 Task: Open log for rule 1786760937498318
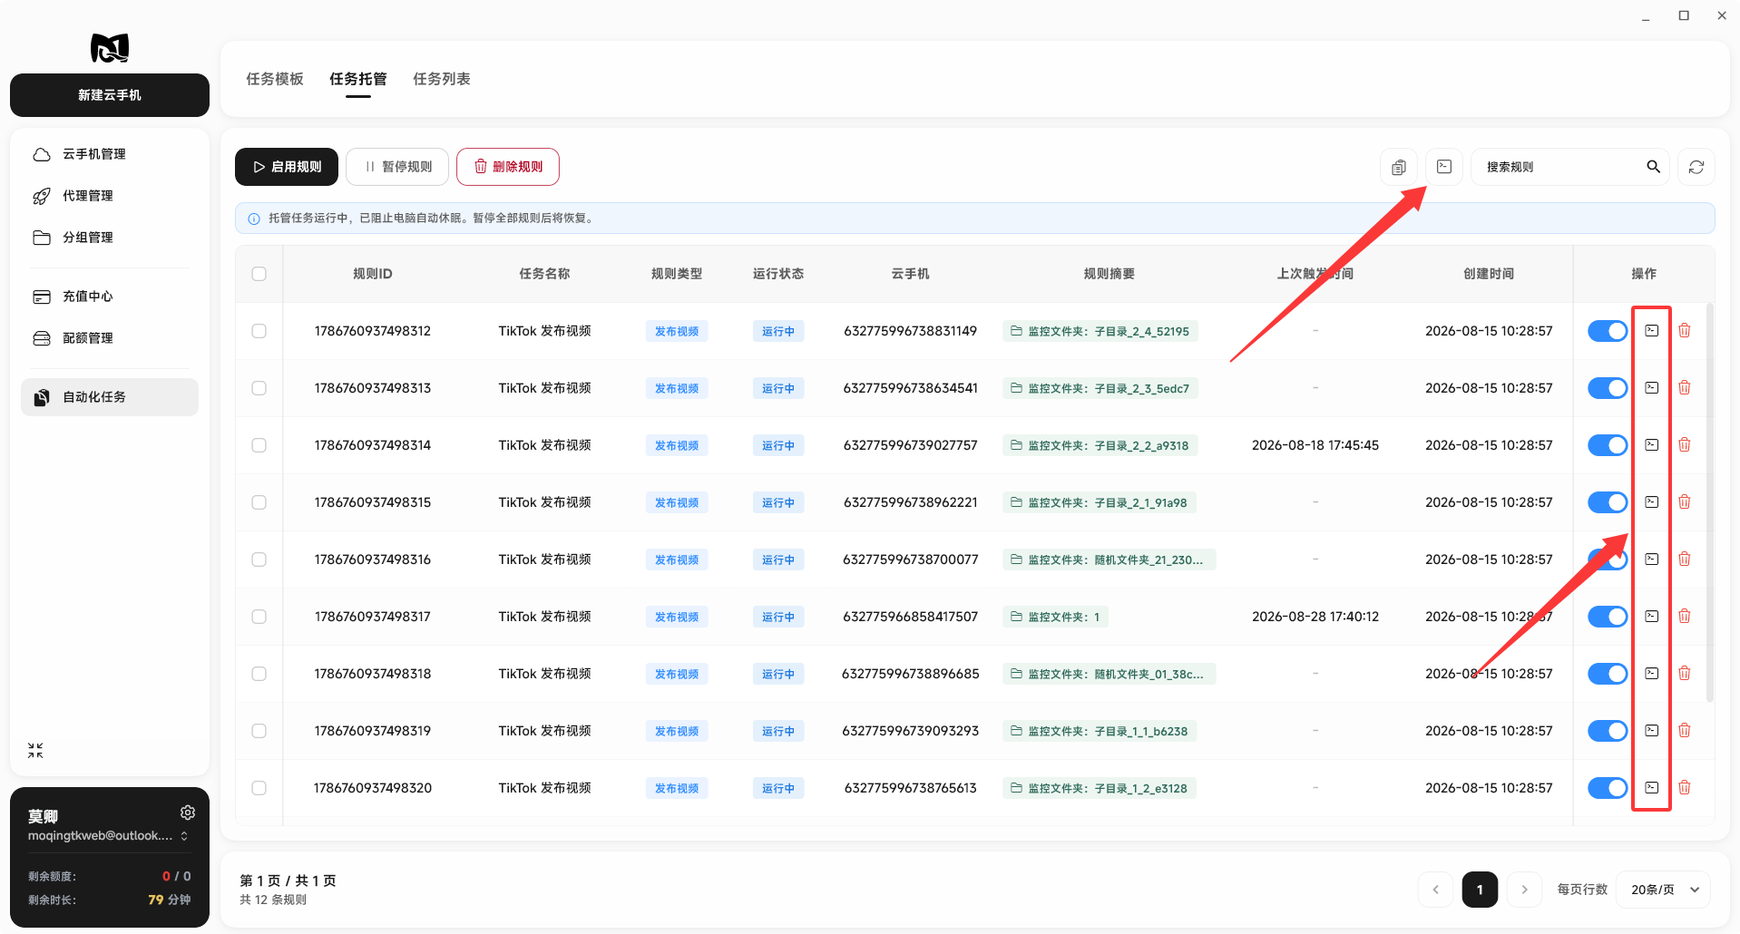(1652, 674)
